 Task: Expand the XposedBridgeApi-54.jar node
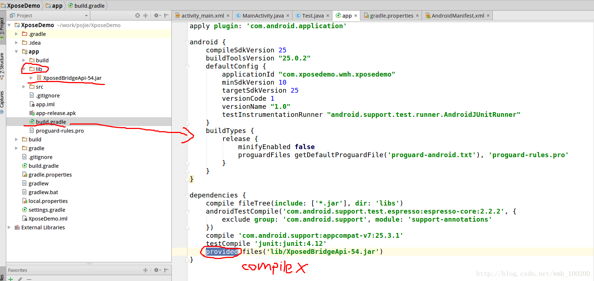(x=31, y=78)
